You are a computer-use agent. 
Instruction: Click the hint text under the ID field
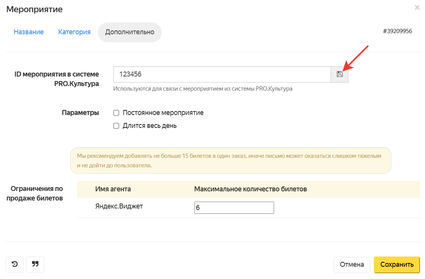tap(203, 89)
